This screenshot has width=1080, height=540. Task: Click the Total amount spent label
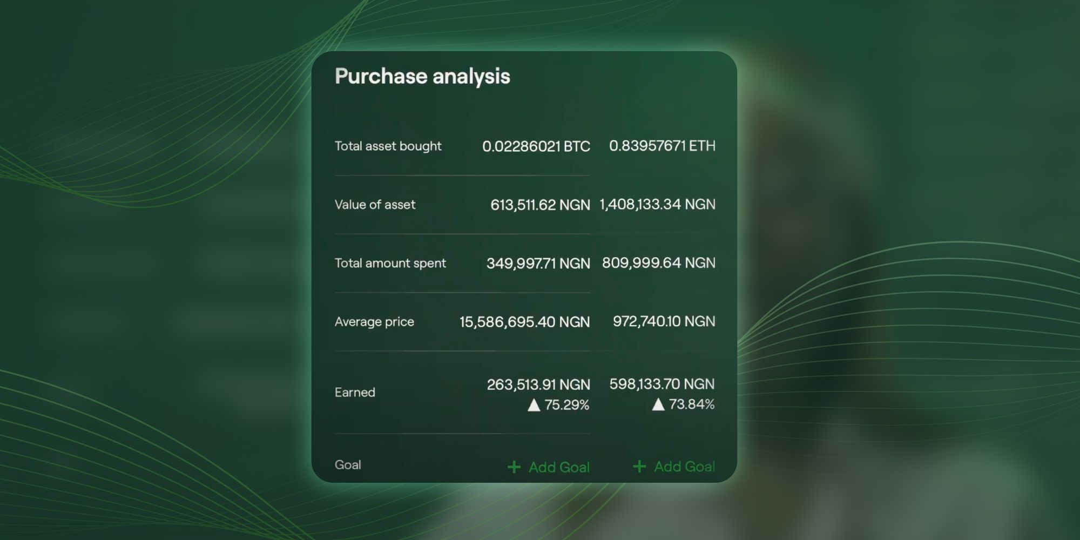pyautogui.click(x=390, y=263)
